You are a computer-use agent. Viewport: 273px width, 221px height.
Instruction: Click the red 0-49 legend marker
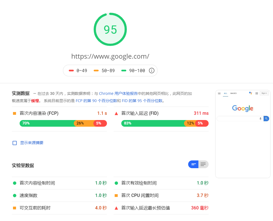coord(71,71)
